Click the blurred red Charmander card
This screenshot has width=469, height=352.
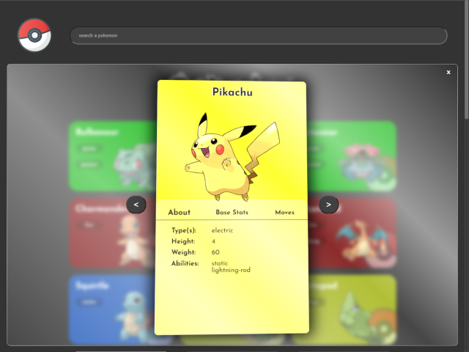pos(112,232)
